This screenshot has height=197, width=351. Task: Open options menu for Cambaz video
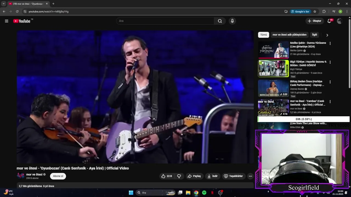pos(330,102)
